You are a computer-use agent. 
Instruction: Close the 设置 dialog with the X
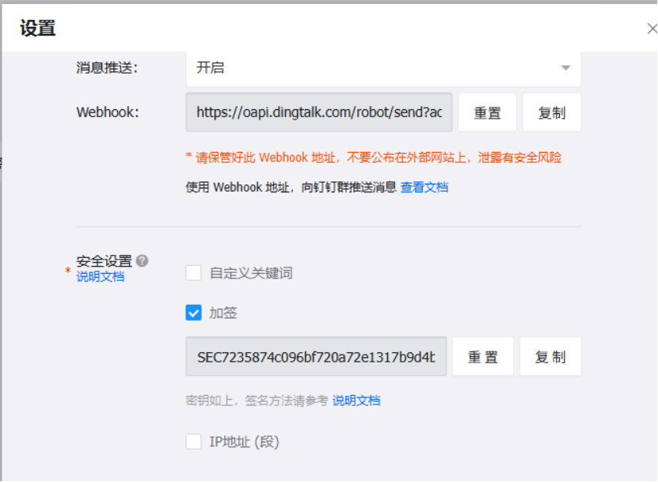point(652,28)
